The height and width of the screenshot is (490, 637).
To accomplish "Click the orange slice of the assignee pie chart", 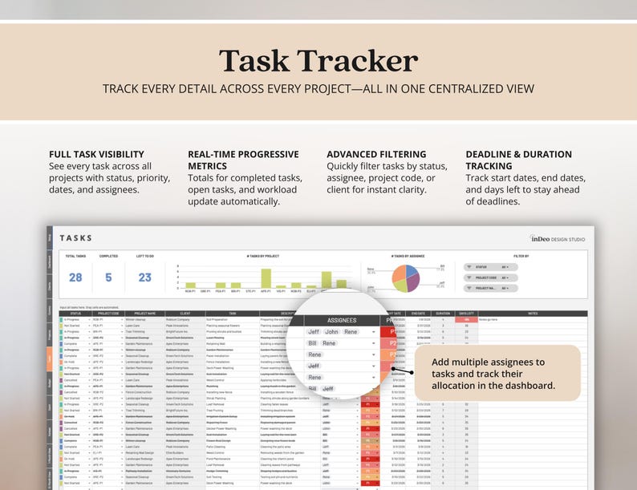I will [x=399, y=274].
